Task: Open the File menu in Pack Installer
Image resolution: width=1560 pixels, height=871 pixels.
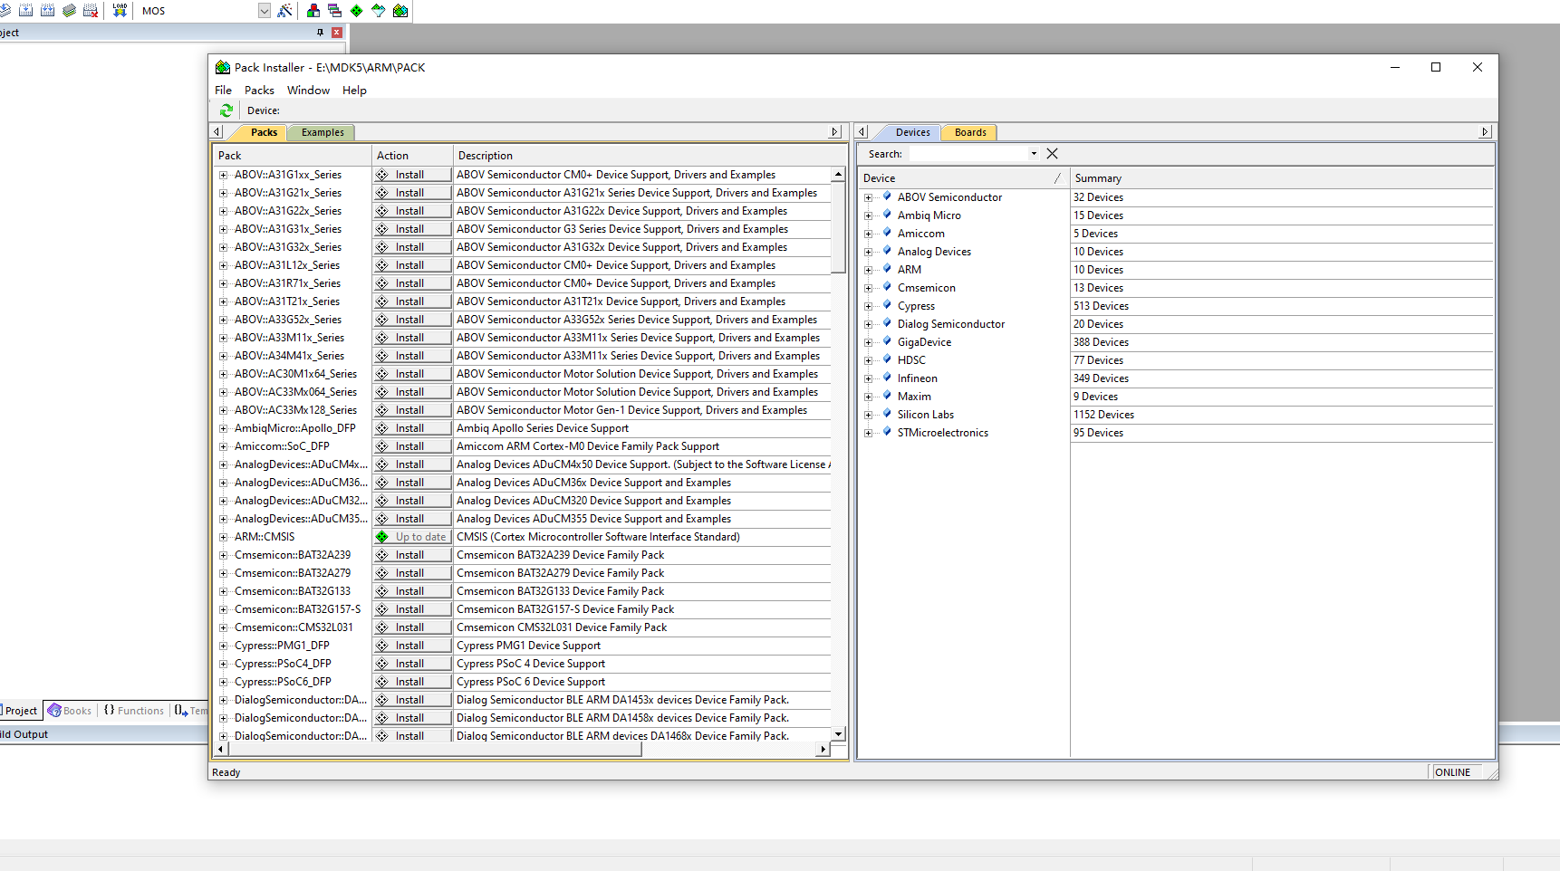Action: point(223,91)
